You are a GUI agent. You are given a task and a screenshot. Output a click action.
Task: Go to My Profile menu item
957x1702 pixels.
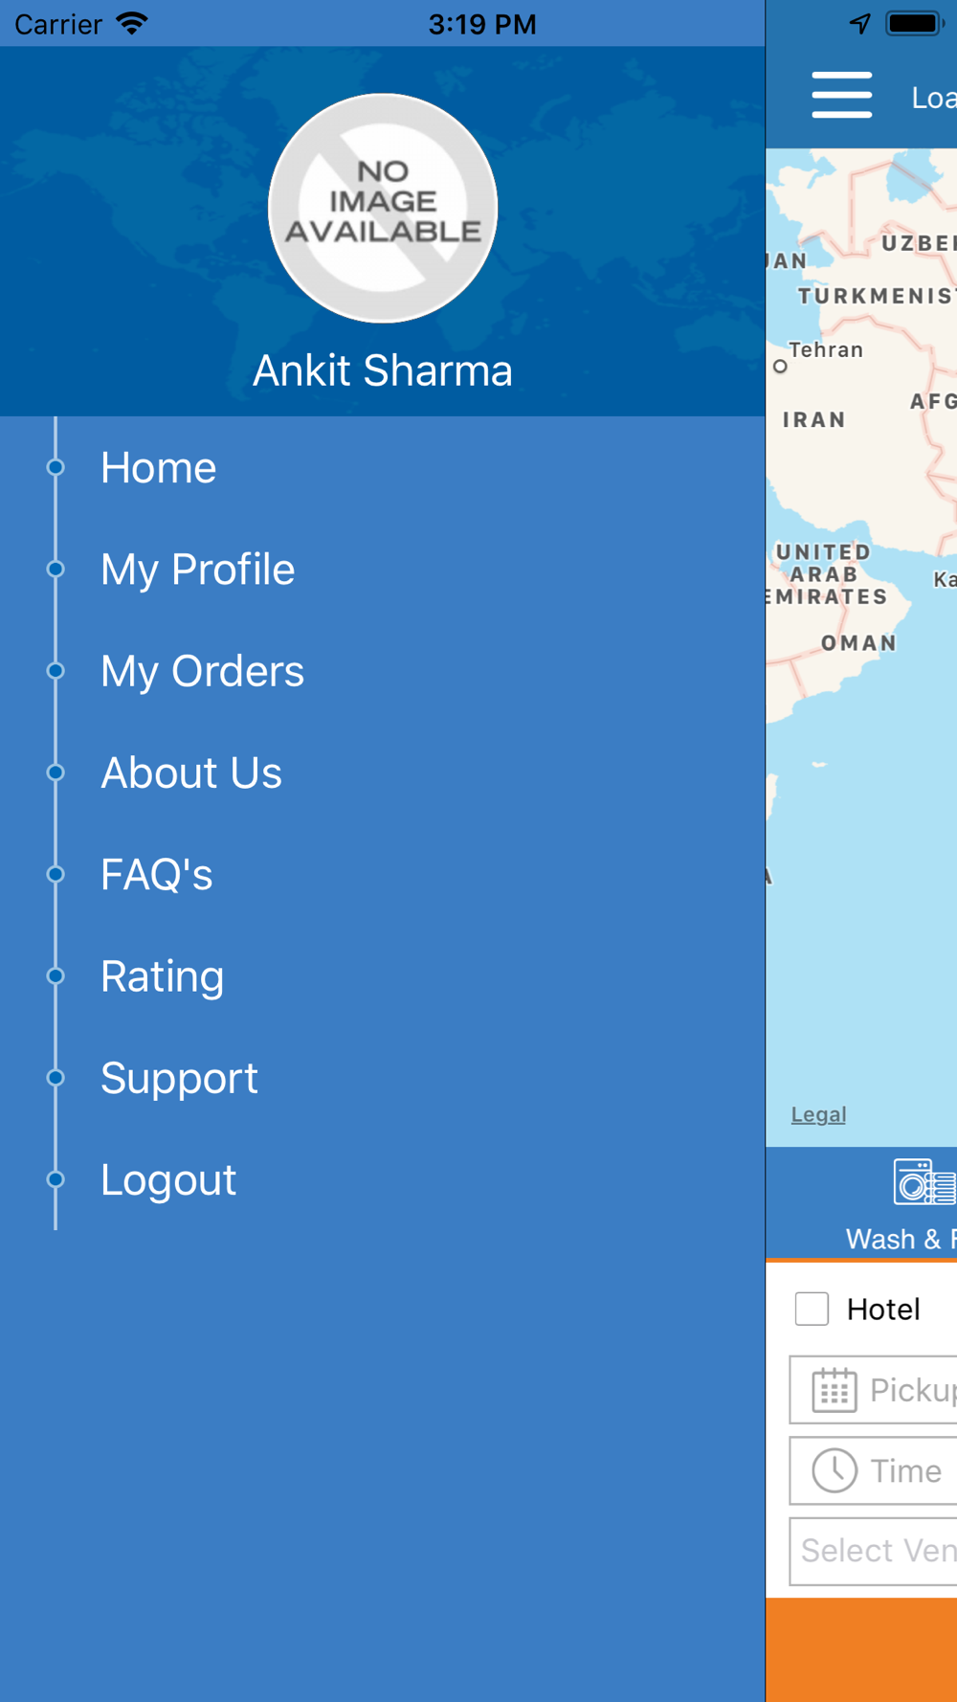[x=198, y=570]
